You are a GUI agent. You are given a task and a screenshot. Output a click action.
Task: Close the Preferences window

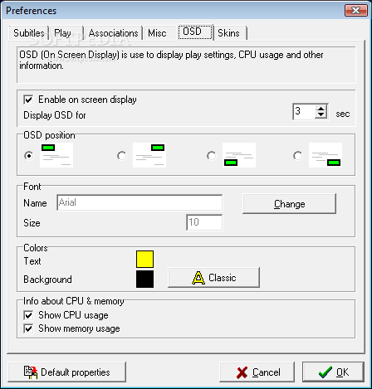coord(356,11)
